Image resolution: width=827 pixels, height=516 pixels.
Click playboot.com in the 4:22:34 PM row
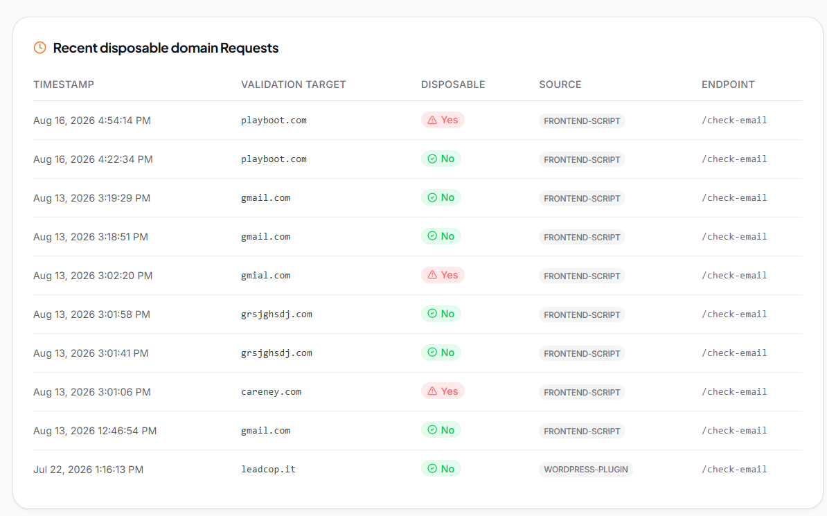pos(274,159)
